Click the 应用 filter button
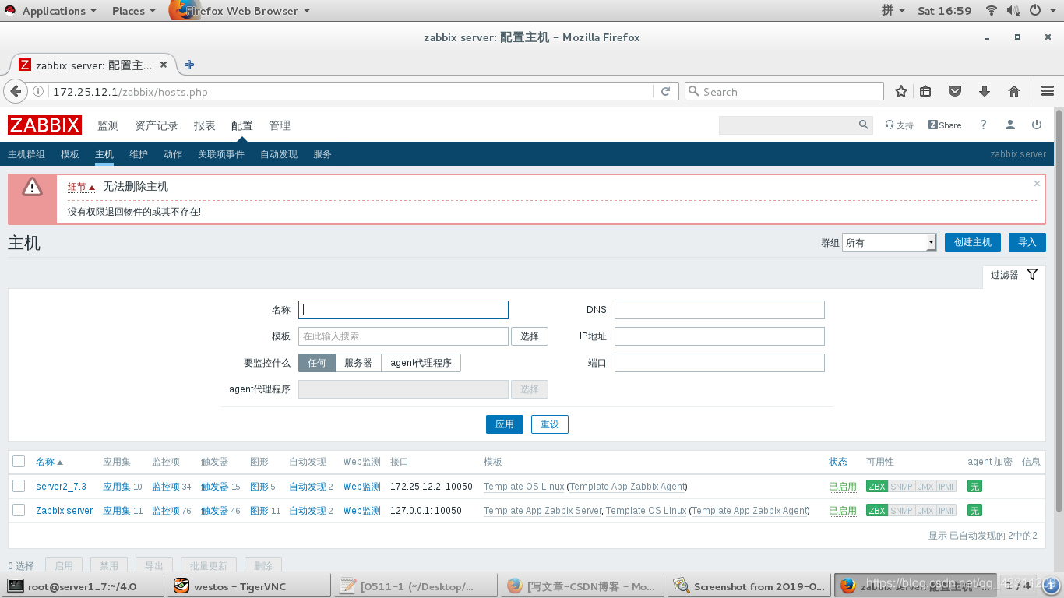Viewport: 1064px width, 598px height. coord(505,424)
